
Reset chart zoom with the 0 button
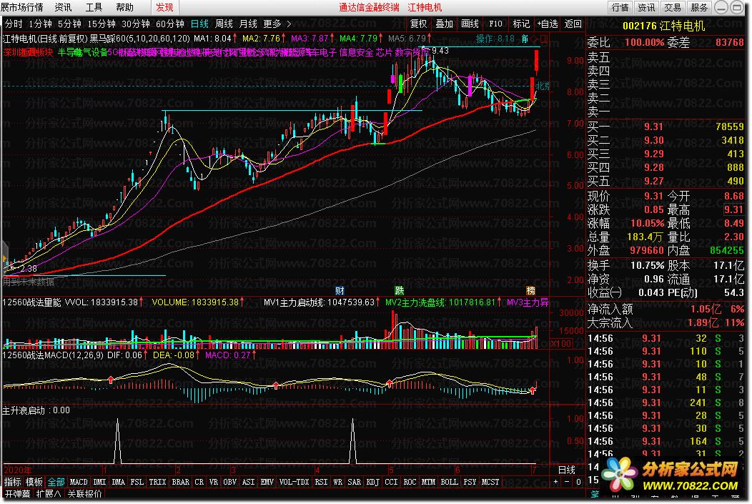578,482
